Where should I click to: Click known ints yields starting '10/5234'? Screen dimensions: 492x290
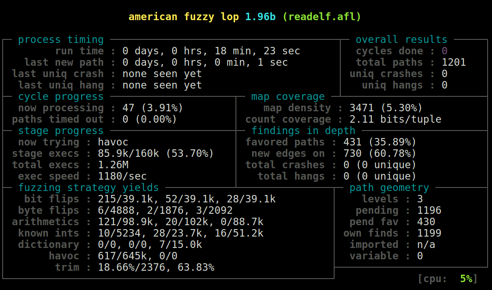coord(181,233)
